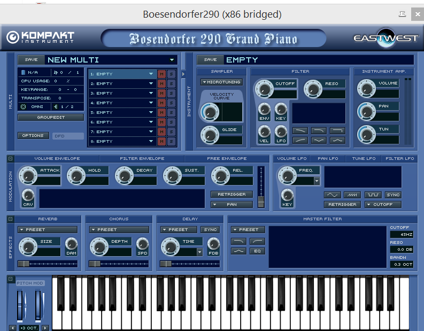The image size is (424, 331).
Task: Open the LFO CUTOFF target dropdown
Action: click(383, 204)
